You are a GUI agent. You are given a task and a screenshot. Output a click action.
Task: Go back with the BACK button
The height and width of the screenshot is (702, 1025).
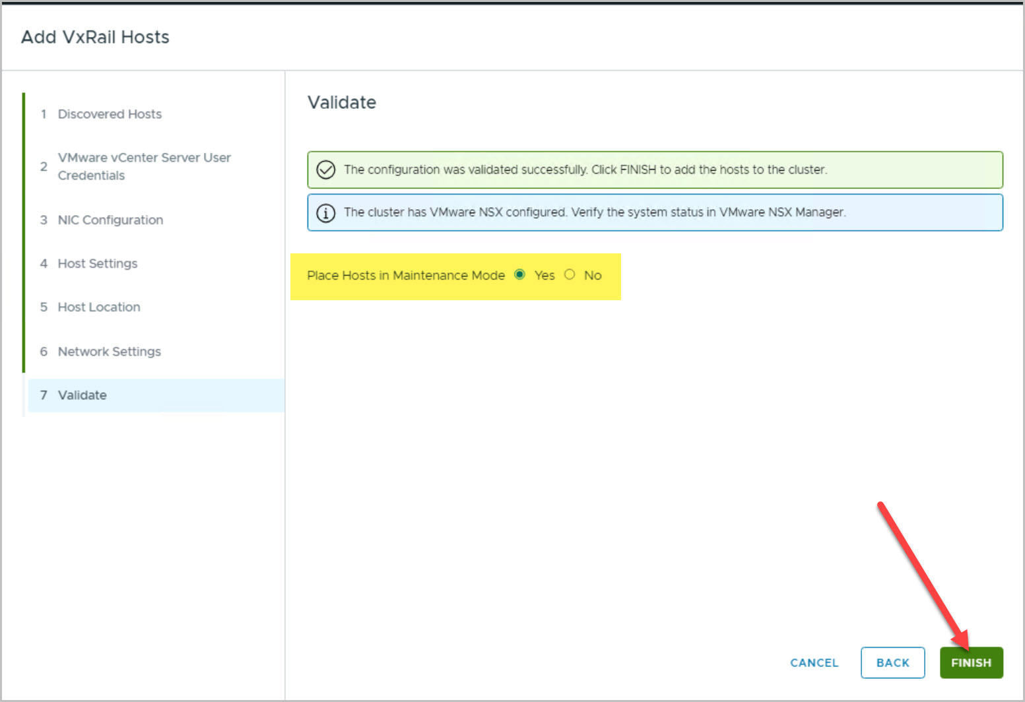[x=892, y=662]
